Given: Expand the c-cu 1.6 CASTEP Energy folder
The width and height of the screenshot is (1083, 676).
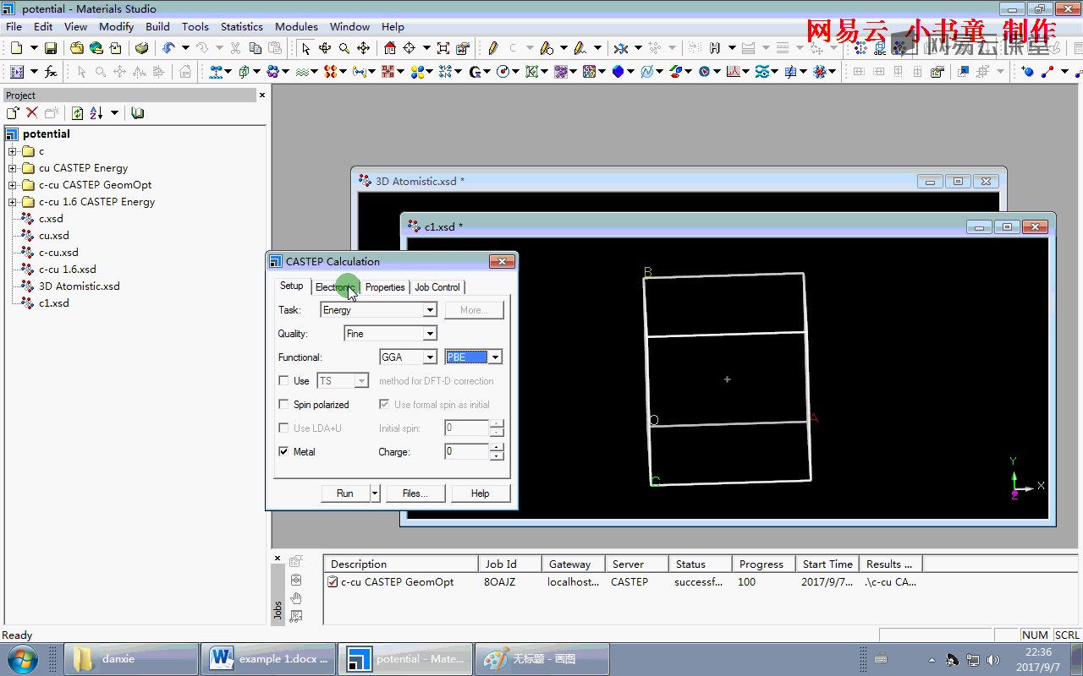Looking at the screenshot, I should [13, 202].
